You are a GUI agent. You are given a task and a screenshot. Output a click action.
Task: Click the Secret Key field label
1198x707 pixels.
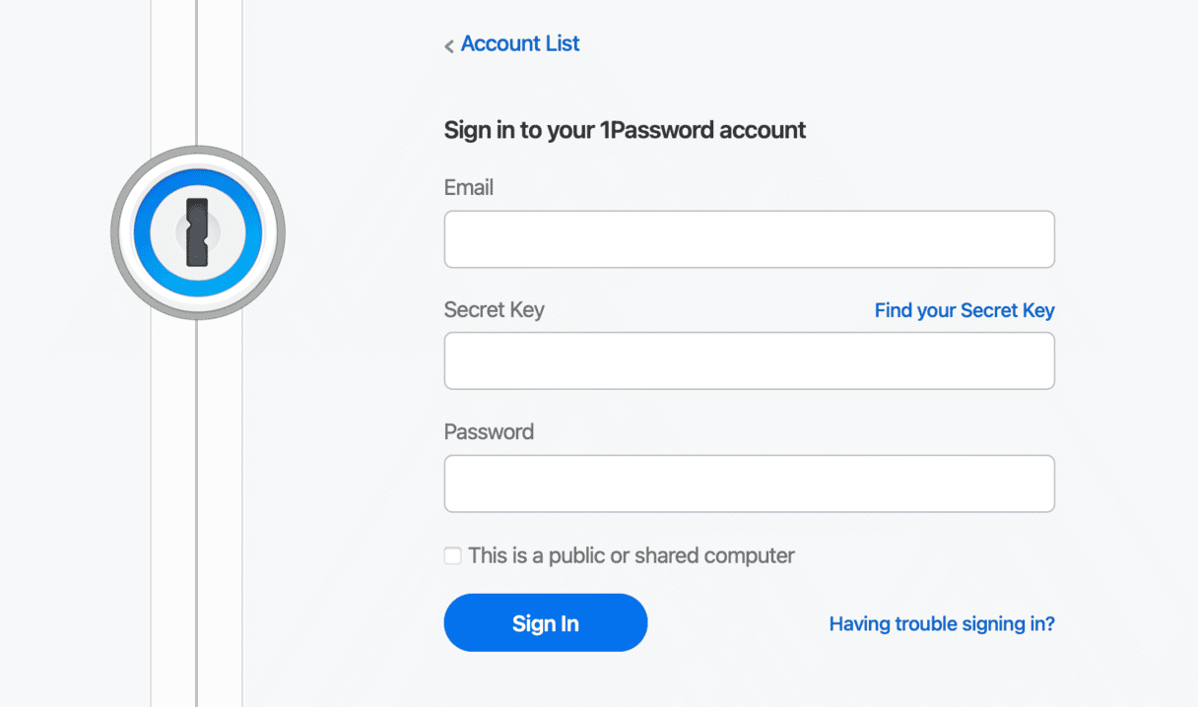(495, 310)
